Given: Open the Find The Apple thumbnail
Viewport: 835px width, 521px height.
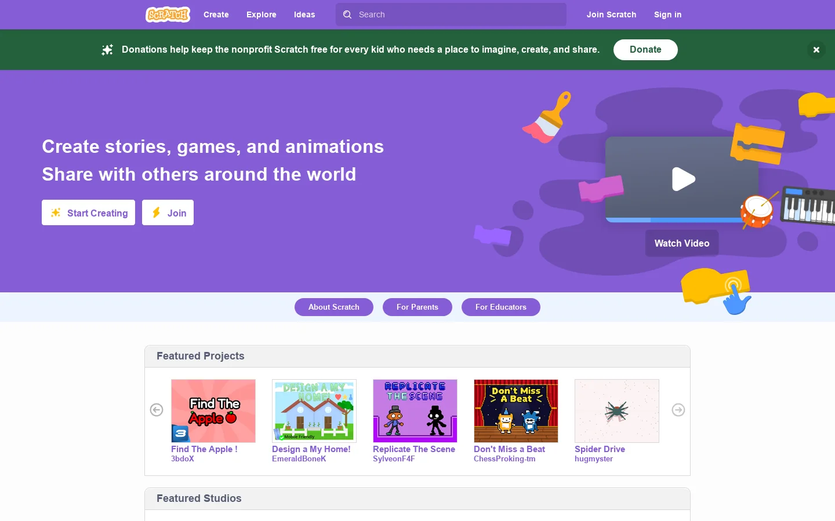Looking at the screenshot, I should tap(213, 411).
